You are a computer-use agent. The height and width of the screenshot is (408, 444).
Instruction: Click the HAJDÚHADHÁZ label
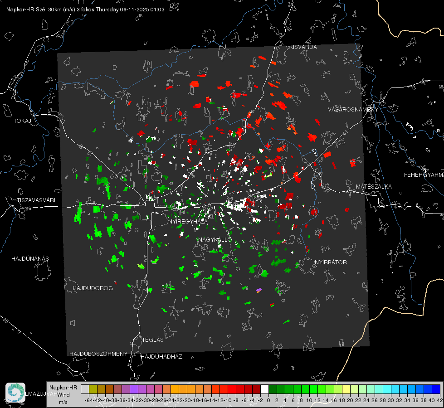161,356
